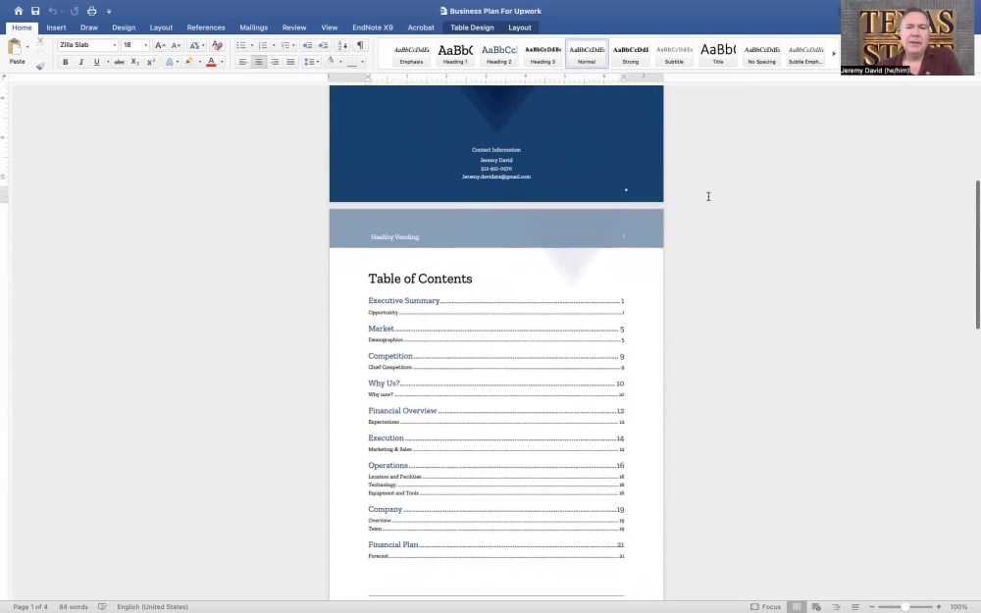Align text left
This screenshot has height=613, width=981.
tap(242, 62)
